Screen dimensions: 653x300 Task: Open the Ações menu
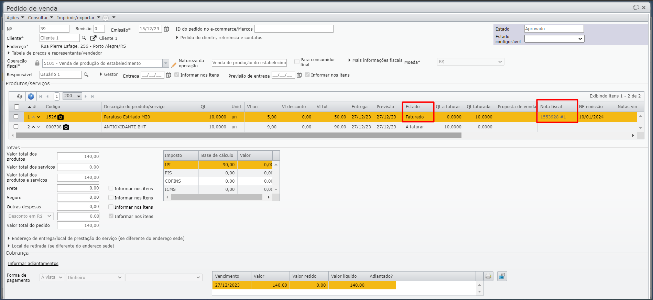point(15,18)
